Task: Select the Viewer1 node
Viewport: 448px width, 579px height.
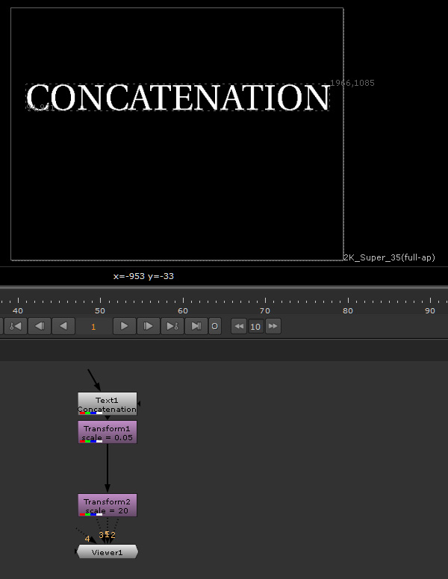Action: (x=108, y=552)
